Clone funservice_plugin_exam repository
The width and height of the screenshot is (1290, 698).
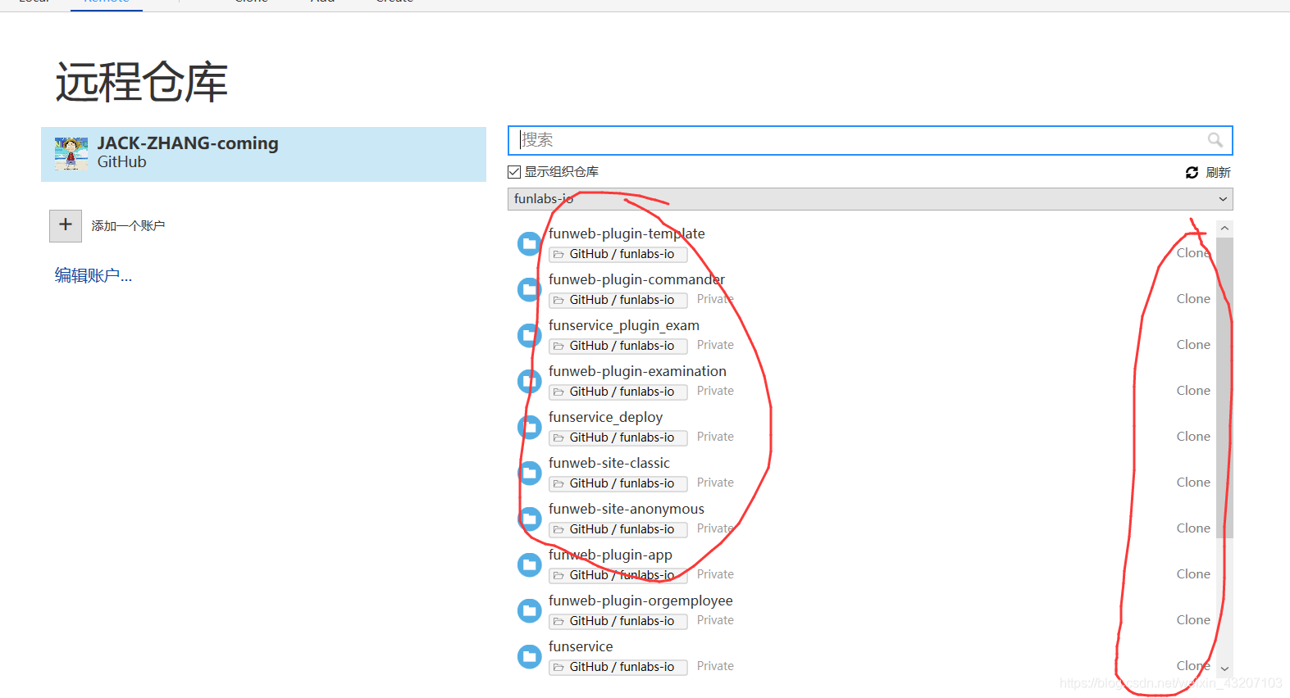pyautogui.click(x=1193, y=345)
